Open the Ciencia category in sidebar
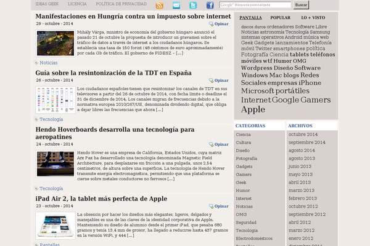 243,135
